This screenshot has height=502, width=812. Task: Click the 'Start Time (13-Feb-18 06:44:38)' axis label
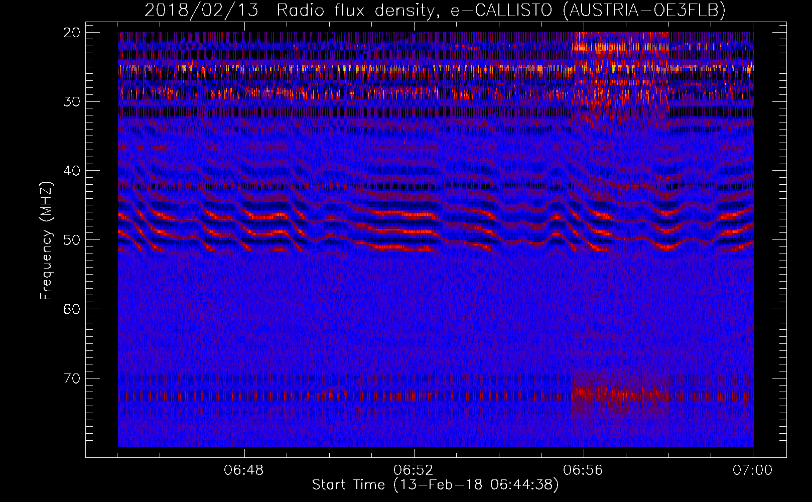[x=435, y=485]
